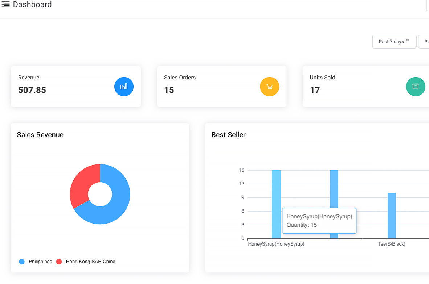The image size is (429, 284).
Task: Click the red legend dot for Hong Kong
Action: click(x=59, y=262)
